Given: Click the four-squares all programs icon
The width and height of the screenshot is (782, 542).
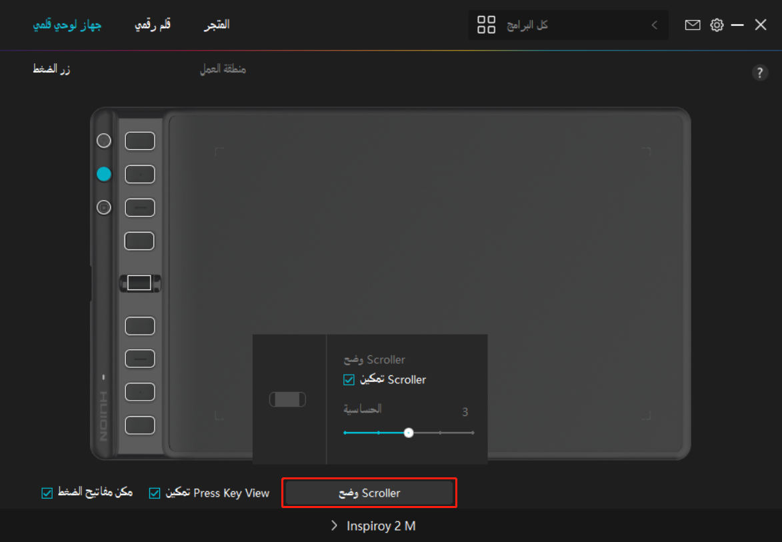Looking at the screenshot, I should coord(487,25).
